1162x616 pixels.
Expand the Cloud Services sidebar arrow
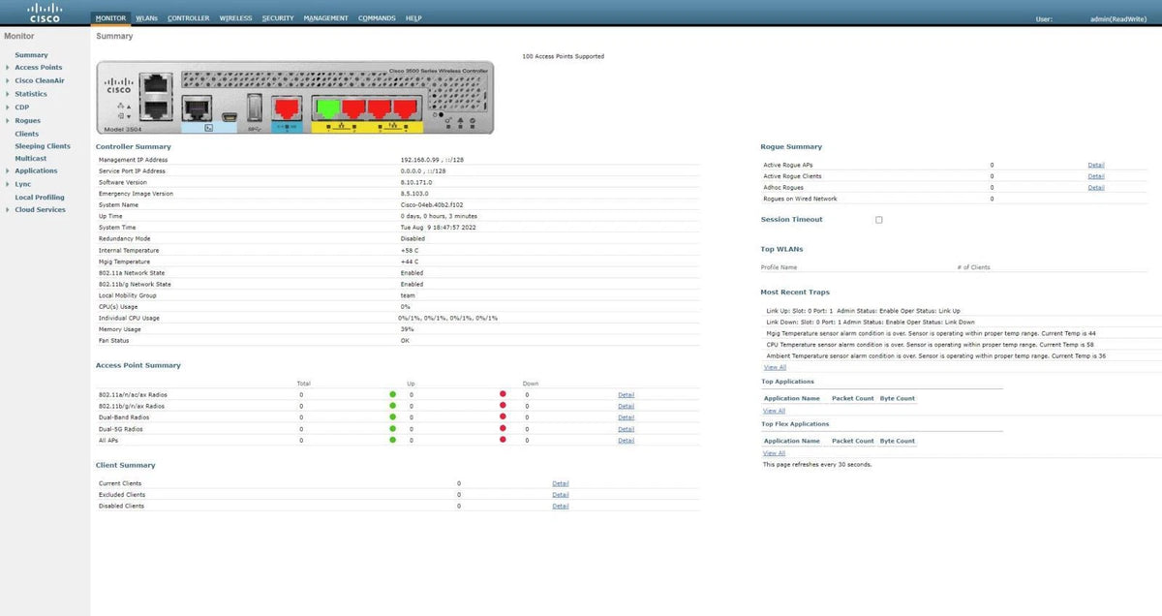[8, 209]
